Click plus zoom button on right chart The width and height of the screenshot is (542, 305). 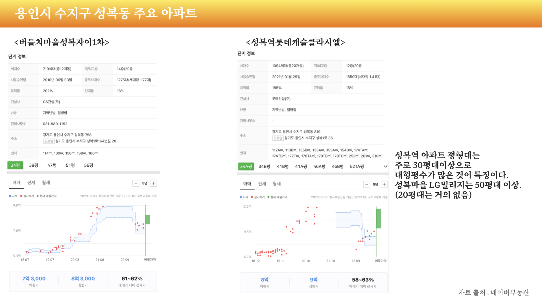click(x=384, y=184)
